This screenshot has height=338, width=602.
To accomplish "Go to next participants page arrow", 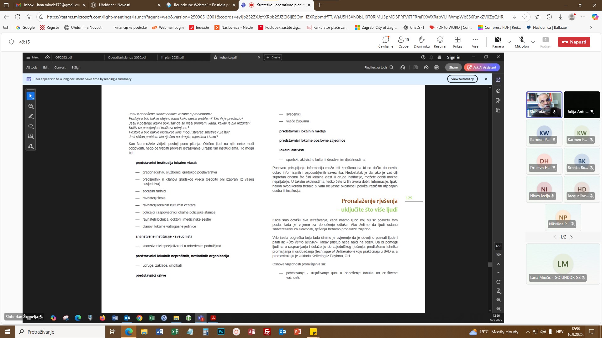I will (572, 237).
